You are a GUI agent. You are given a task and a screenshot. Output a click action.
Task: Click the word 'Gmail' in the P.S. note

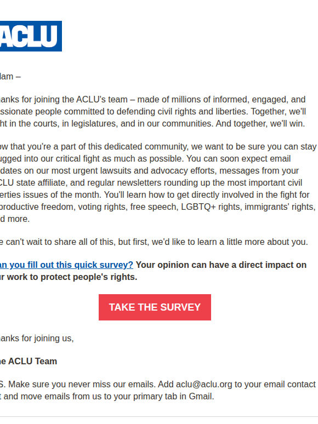[201, 397]
